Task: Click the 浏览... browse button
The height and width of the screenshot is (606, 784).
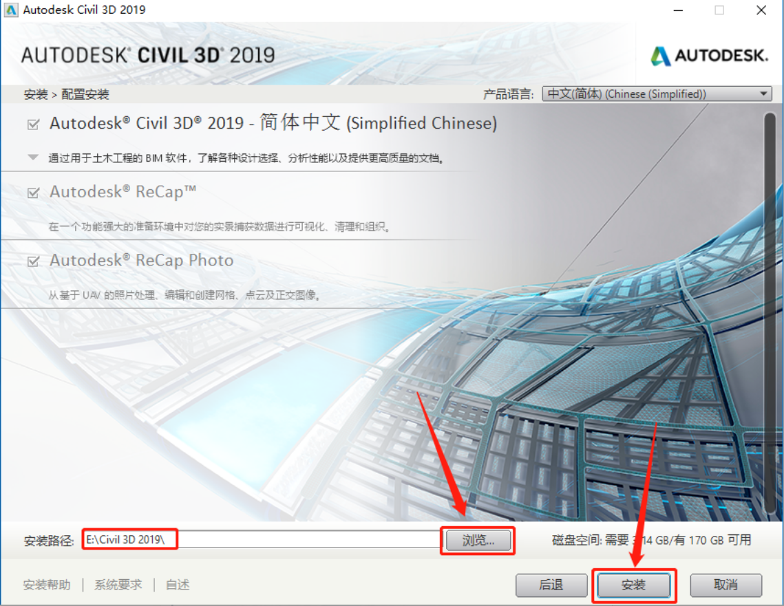Action: click(478, 540)
